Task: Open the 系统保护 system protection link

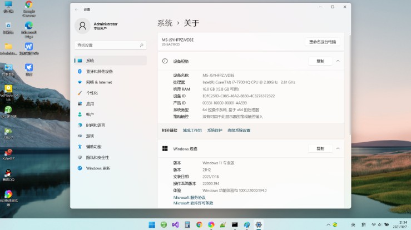Action: click(x=215, y=130)
